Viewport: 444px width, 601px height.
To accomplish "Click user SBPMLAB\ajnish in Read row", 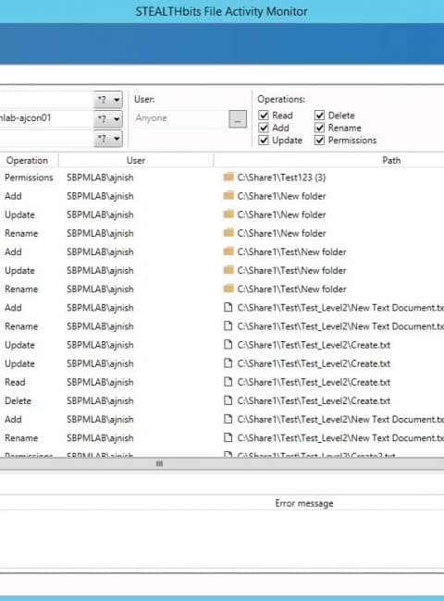I will click(x=100, y=382).
